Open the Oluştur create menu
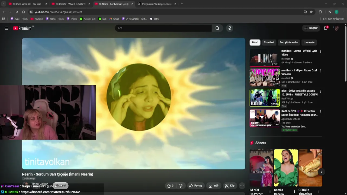The height and width of the screenshot is (195, 347). (311, 28)
